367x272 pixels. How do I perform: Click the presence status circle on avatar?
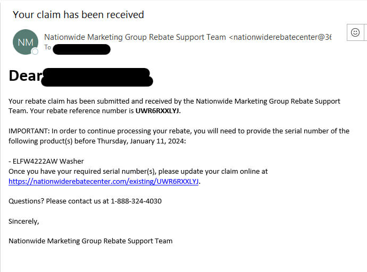tap(35, 51)
